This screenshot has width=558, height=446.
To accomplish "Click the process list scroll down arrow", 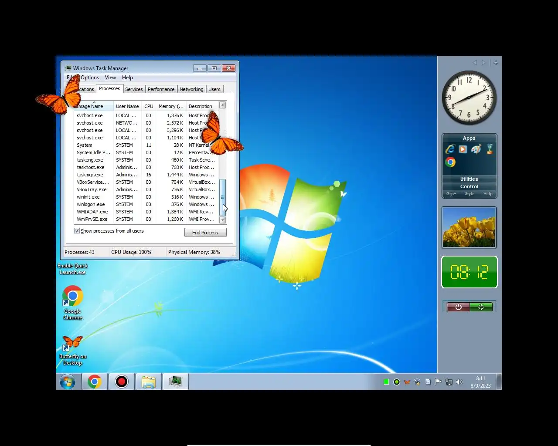I will (x=222, y=220).
